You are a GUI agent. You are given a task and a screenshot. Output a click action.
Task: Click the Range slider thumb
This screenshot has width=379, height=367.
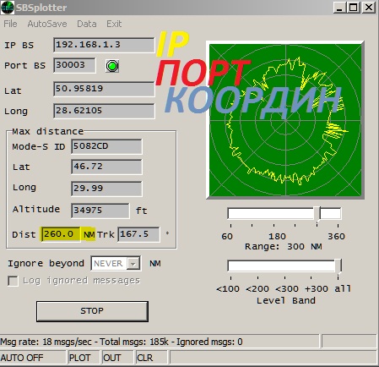pos(317,213)
